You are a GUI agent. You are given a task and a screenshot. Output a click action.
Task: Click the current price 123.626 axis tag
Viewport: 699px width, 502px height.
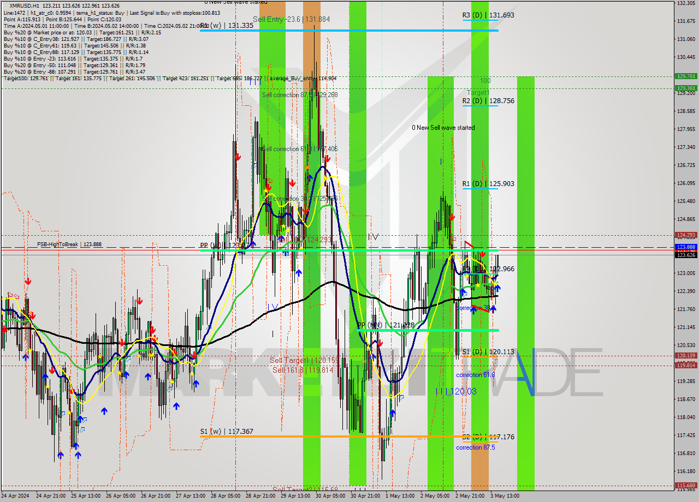(686, 255)
